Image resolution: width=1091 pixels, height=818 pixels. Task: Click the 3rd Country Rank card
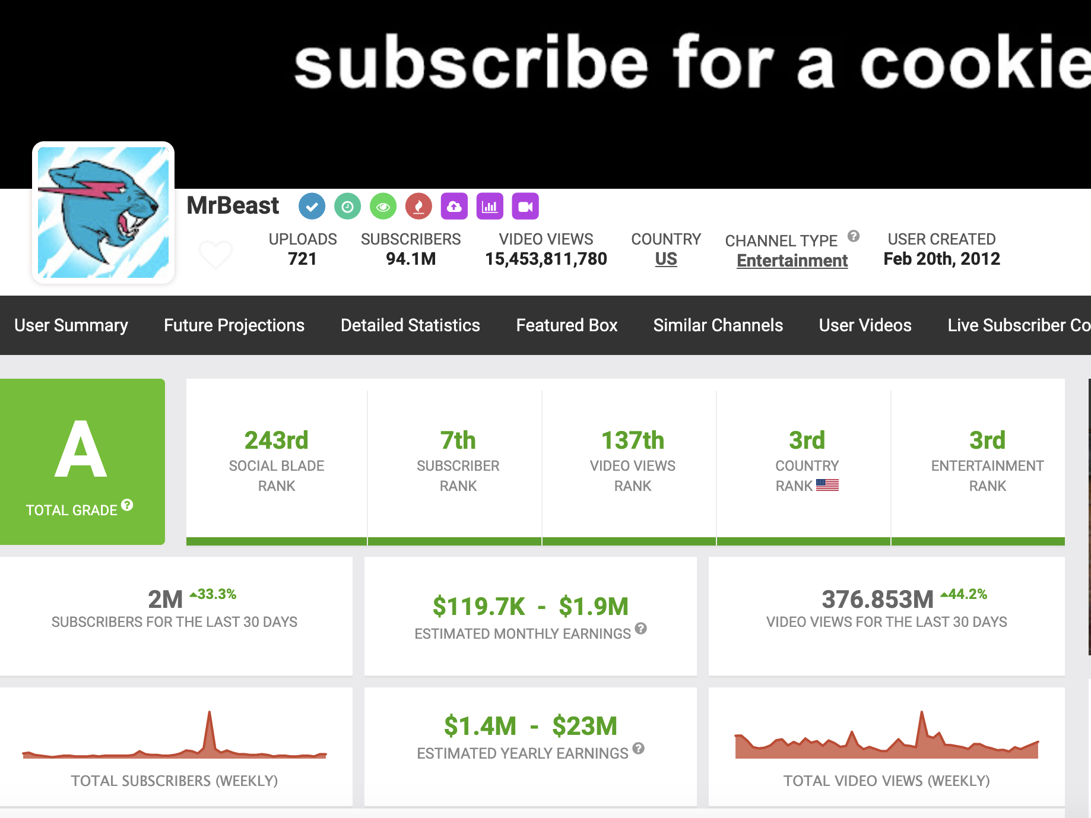pyautogui.click(x=804, y=462)
